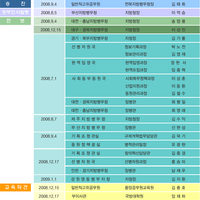Select the 현역입영과장 position entry
The height and width of the screenshot is (200, 200).
click(136, 63)
